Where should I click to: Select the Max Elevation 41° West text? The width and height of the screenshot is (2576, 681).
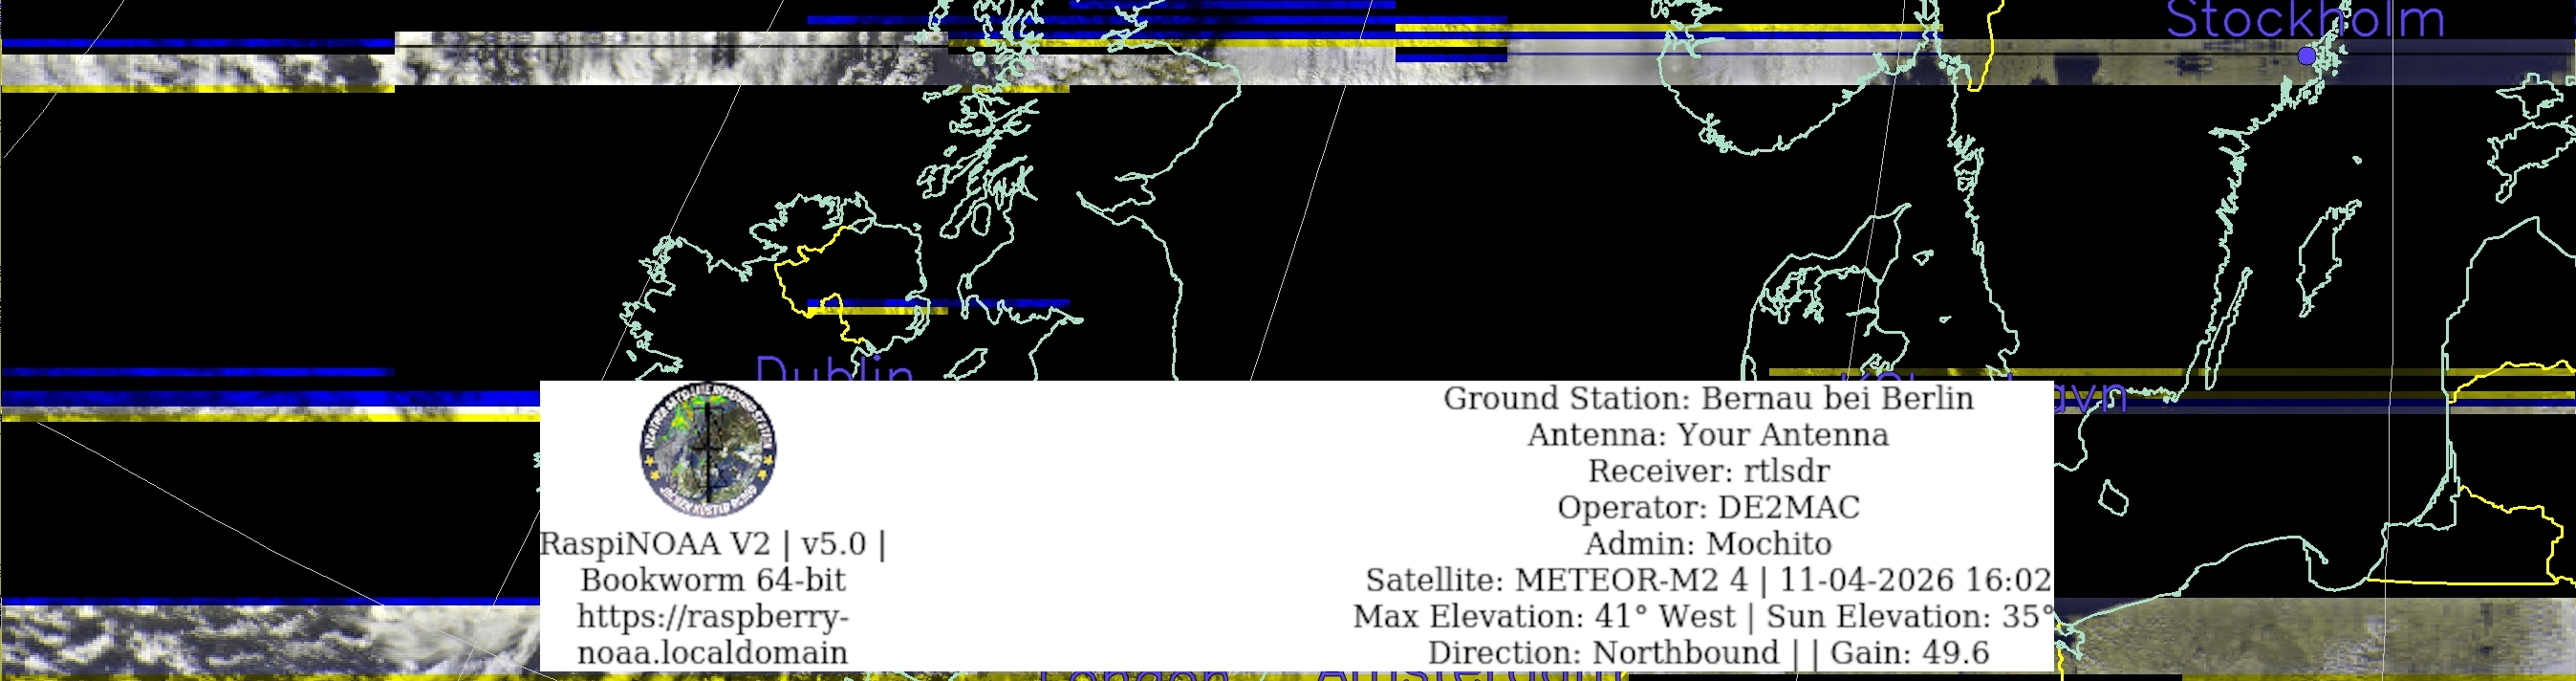click(x=1544, y=616)
